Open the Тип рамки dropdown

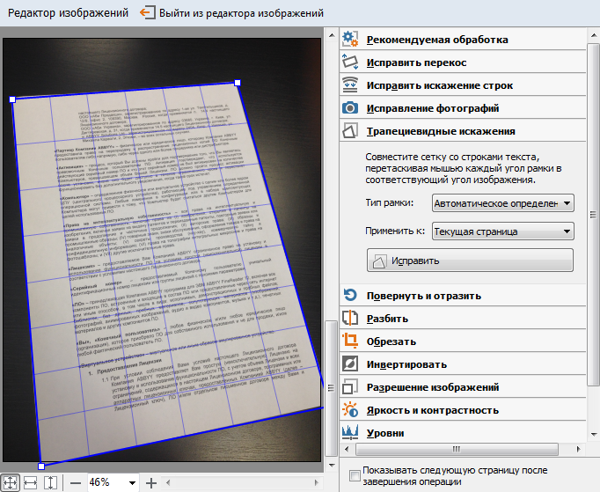pyautogui.click(x=502, y=204)
